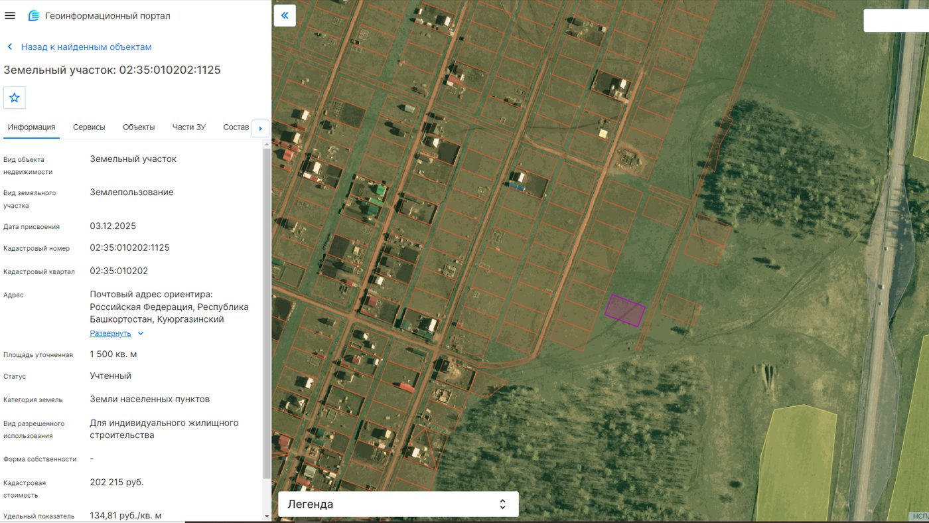The height and width of the screenshot is (523, 929).
Task: Click the back arrow to found objects
Action: pos(10,47)
